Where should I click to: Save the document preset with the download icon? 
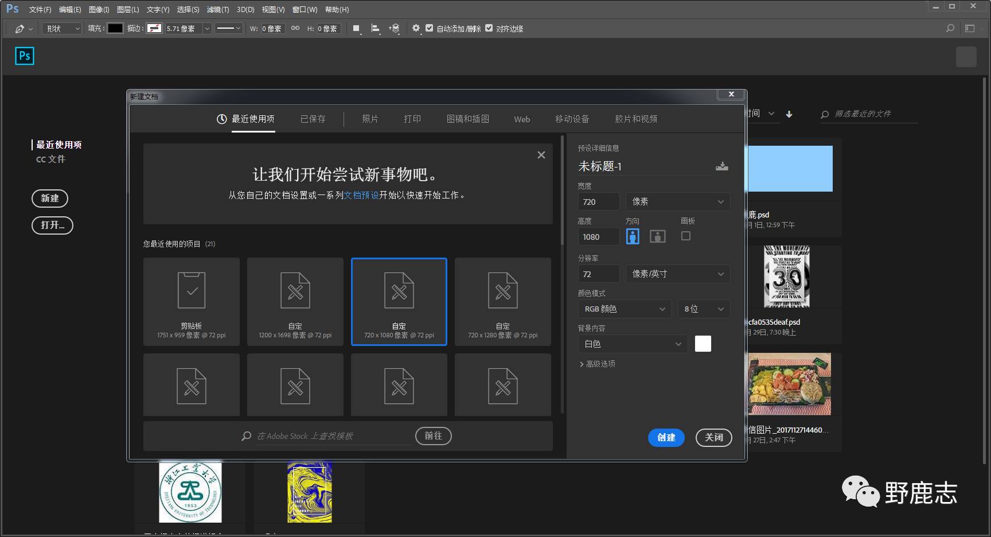coord(721,166)
